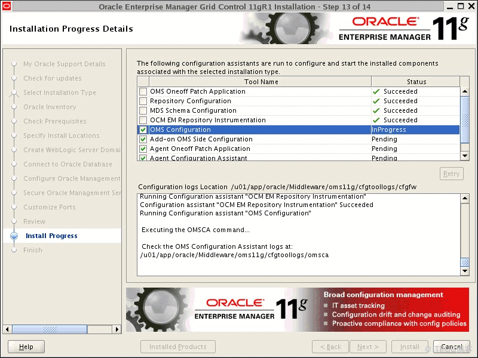This screenshot has width=478, height=358.
Task: Click the Install Progress step bullet icon
Action: coord(14,236)
